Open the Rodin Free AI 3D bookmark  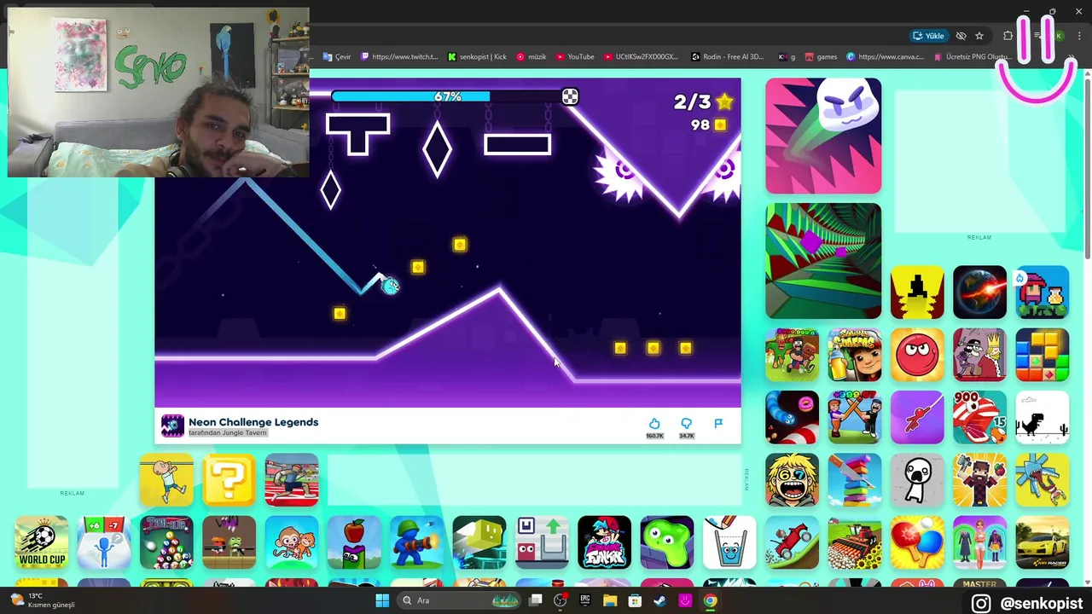[727, 57]
